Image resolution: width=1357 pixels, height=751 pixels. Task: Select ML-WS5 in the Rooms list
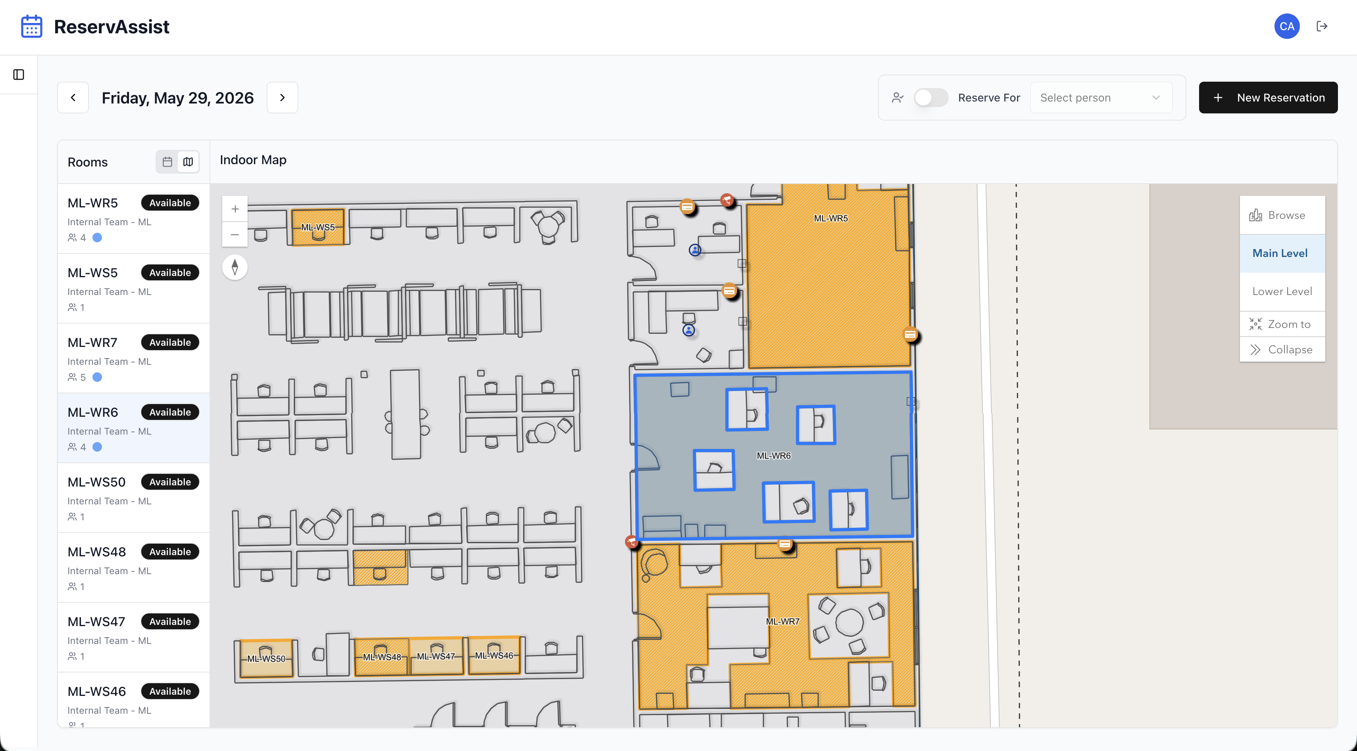pyautogui.click(x=133, y=288)
